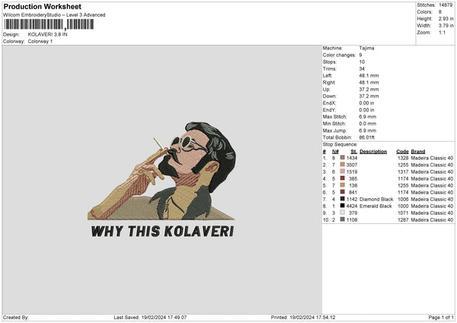Click the St. column header

[354, 152]
